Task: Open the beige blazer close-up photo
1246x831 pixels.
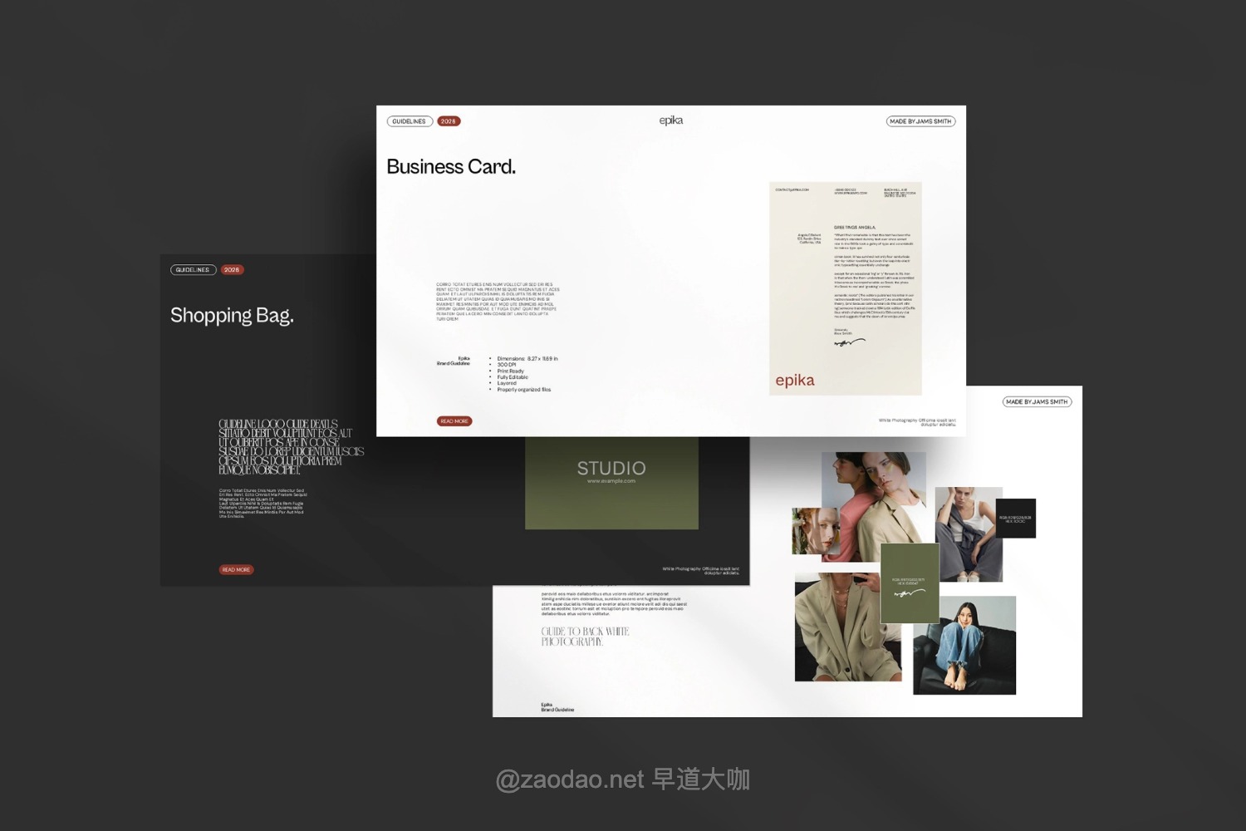Action: pyautogui.click(x=848, y=627)
